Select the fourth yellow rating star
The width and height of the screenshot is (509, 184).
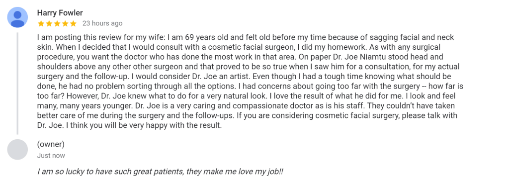65,23
